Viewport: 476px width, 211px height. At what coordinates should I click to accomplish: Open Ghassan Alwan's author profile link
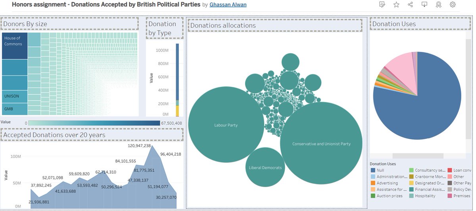point(228,5)
